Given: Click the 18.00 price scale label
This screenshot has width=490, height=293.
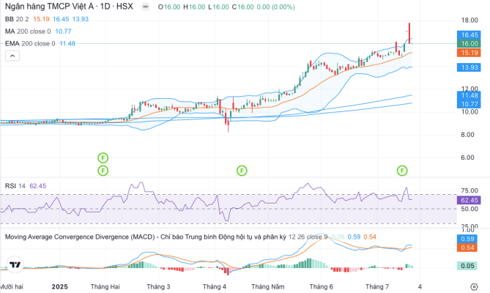Looking at the screenshot, I should (469, 21).
